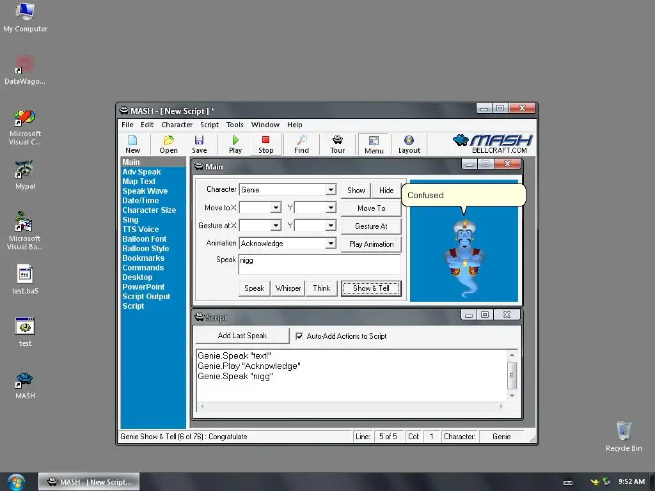Expand the Animation Acknowledge dropdown
The image size is (655, 491).
pos(331,244)
